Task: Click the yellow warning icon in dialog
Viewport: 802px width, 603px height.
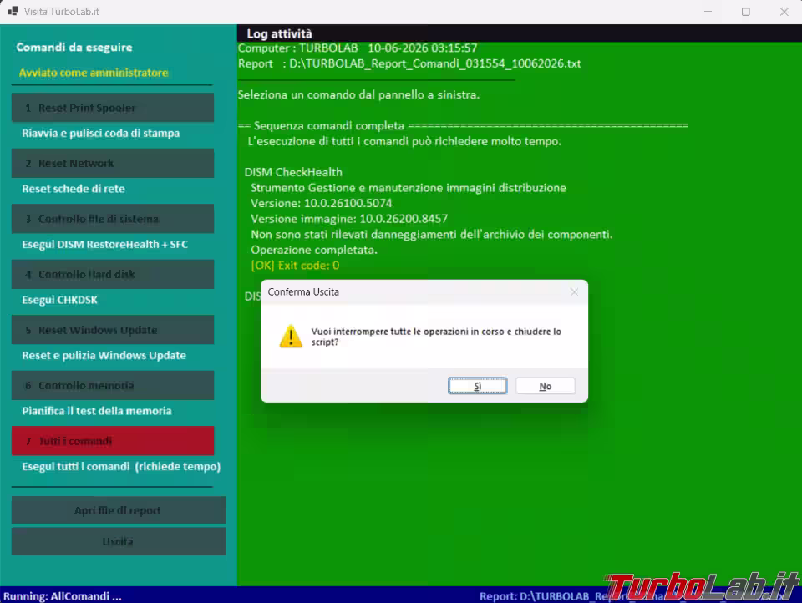Action: coord(291,337)
